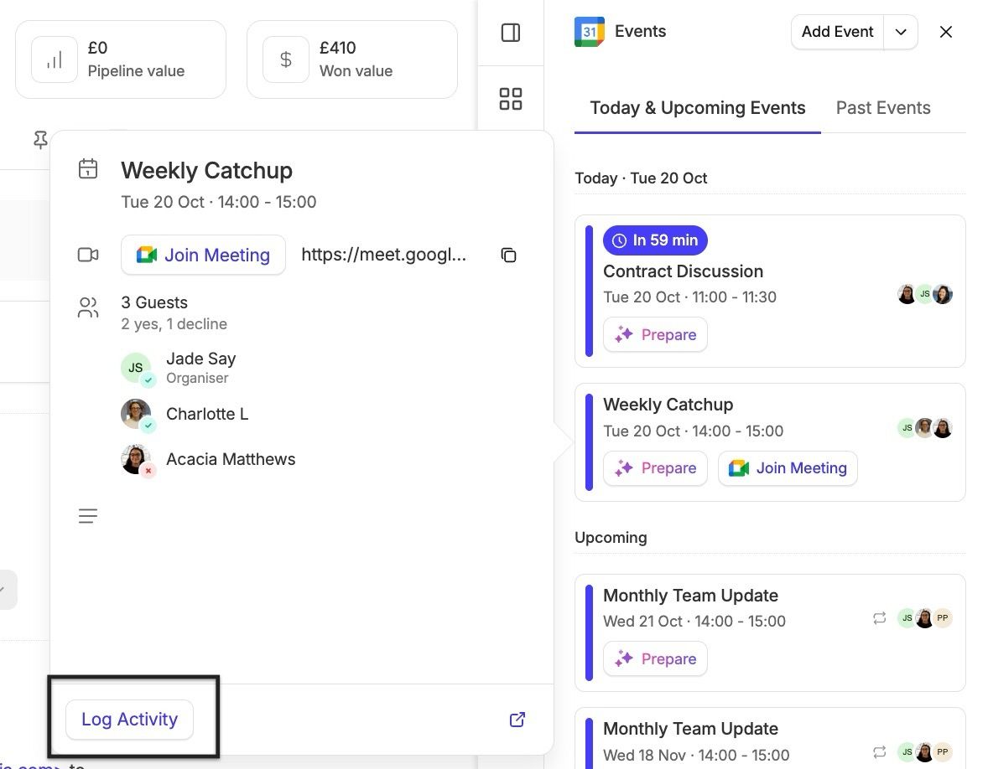Click the Google Calendar Events icon
Viewport: 988px width, 769px height.
click(589, 32)
